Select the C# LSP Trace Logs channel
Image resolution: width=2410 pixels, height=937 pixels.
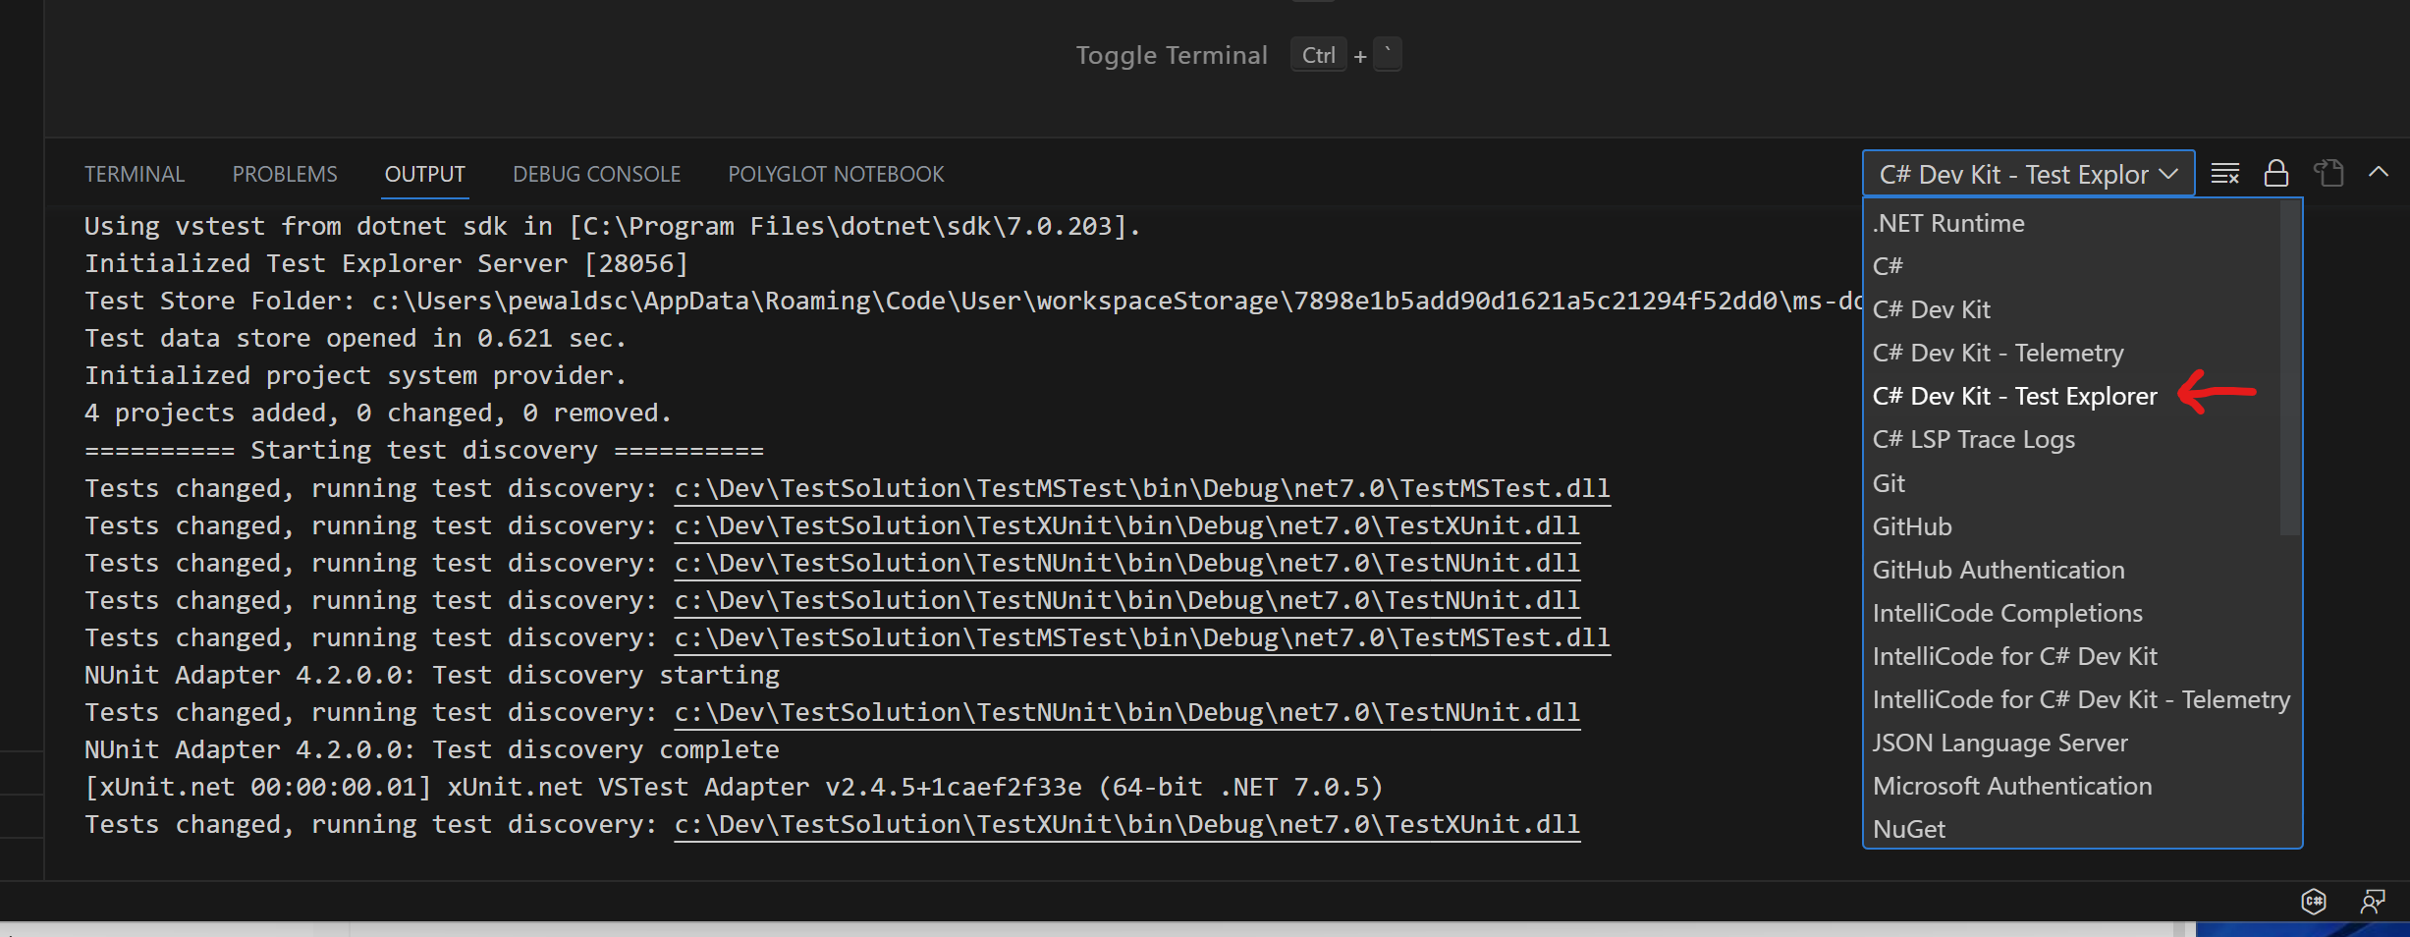[1973, 439]
